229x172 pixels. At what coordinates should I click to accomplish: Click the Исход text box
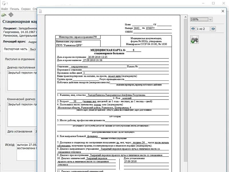[x=27, y=151]
